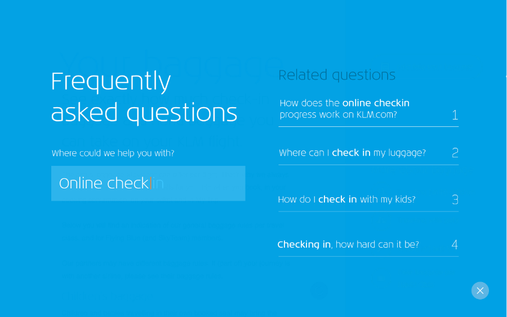Click the 'Related questions' heading
Screen dimensions: 507x317
pos(337,75)
